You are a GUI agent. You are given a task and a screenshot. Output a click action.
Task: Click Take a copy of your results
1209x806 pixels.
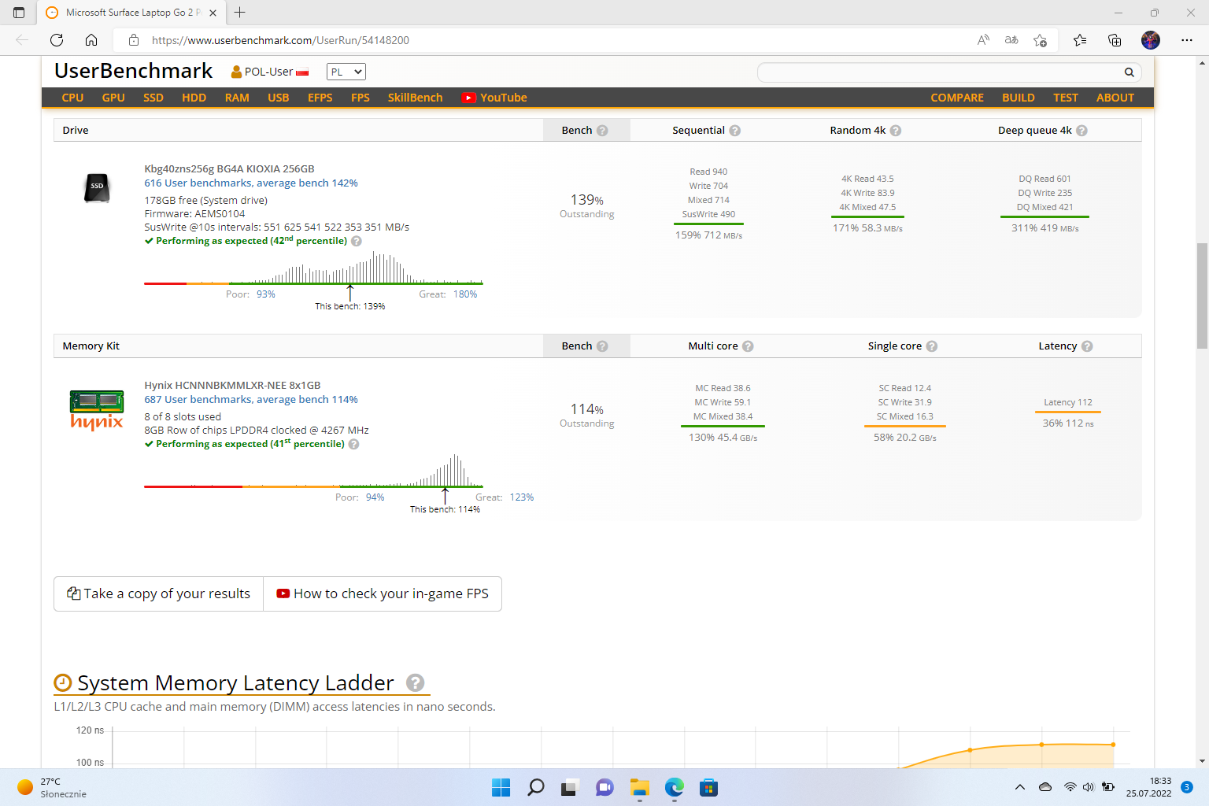(159, 593)
